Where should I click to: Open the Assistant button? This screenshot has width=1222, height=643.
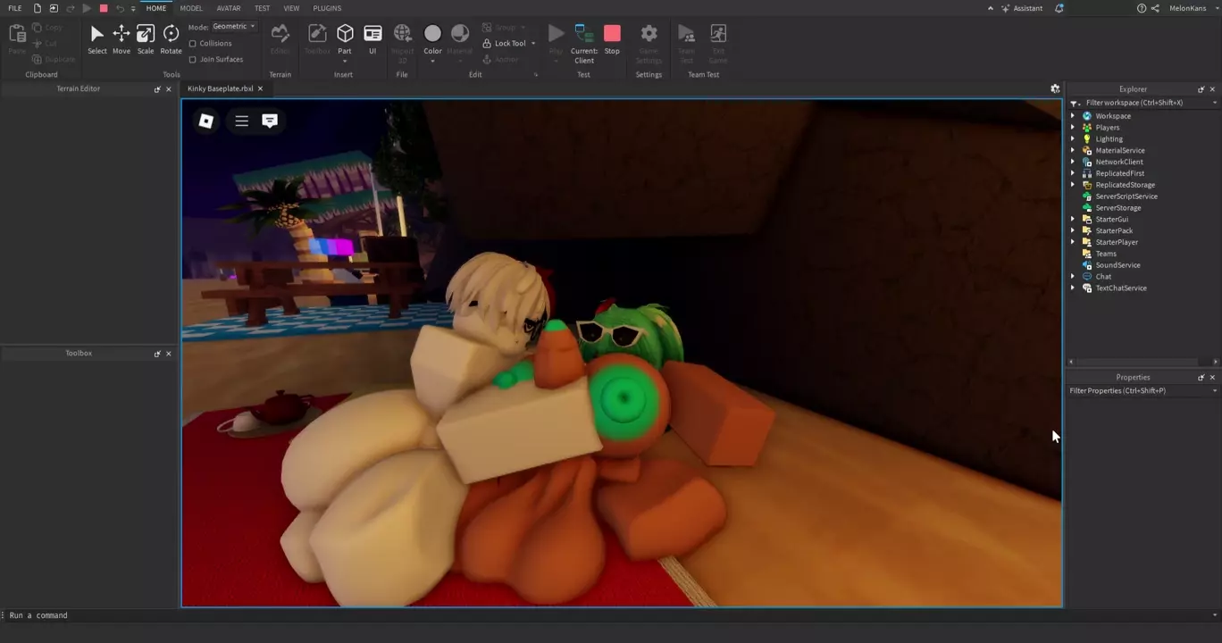[x=1022, y=8]
